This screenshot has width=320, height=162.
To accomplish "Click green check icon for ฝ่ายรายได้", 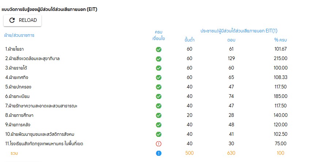I will (x=159, y=68).
